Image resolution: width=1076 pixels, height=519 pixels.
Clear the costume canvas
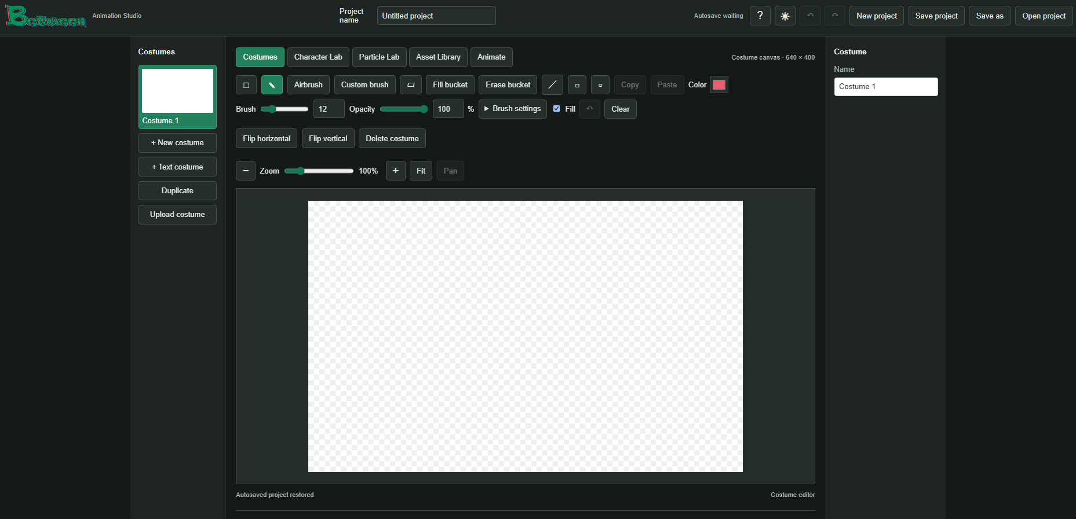(621, 109)
